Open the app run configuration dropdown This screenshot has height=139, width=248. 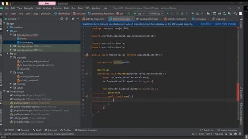pos(139,14)
